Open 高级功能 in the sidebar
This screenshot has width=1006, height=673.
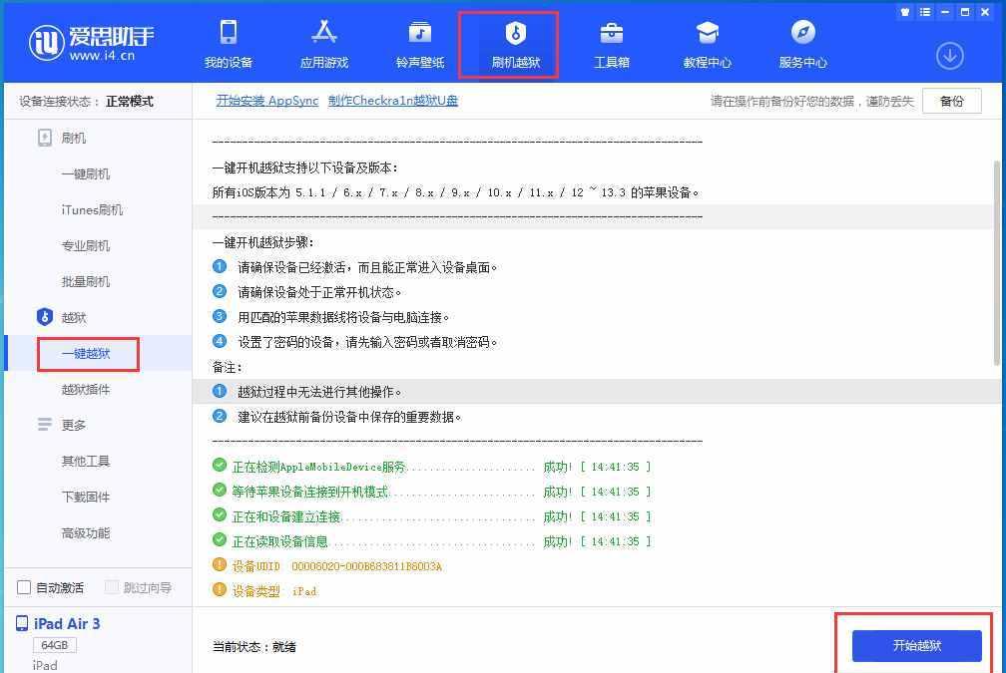click(x=86, y=532)
